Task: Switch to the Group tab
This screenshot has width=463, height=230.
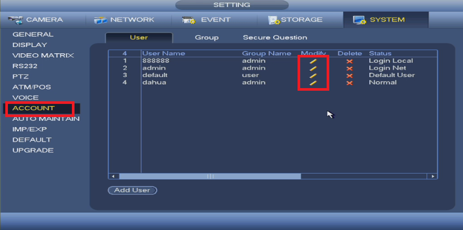Action: 207,38
